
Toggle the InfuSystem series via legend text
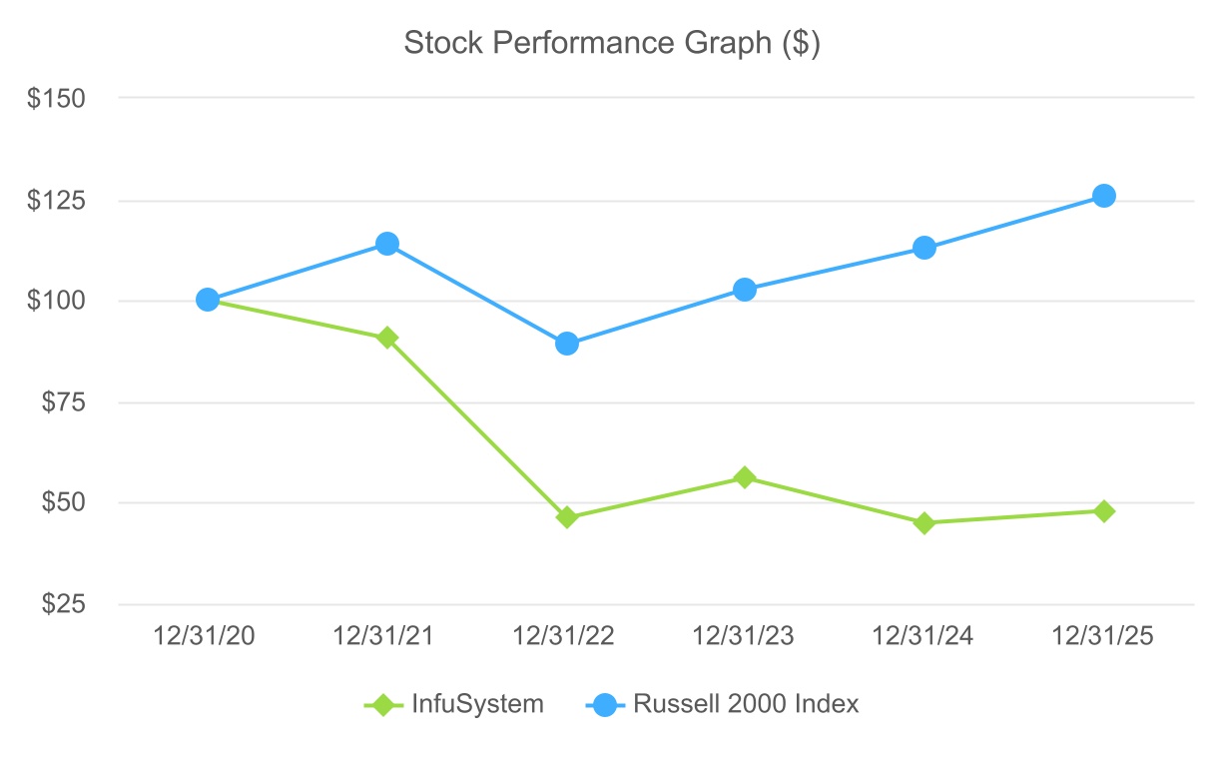pos(477,704)
